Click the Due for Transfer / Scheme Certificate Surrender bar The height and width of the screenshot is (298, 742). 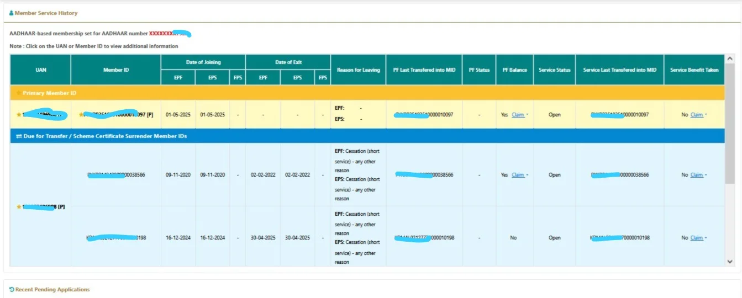click(367, 136)
